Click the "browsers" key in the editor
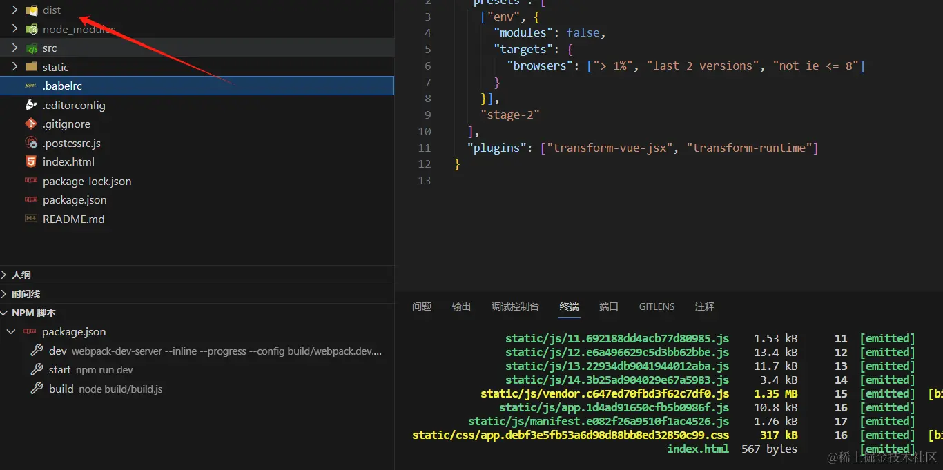 tap(541, 66)
